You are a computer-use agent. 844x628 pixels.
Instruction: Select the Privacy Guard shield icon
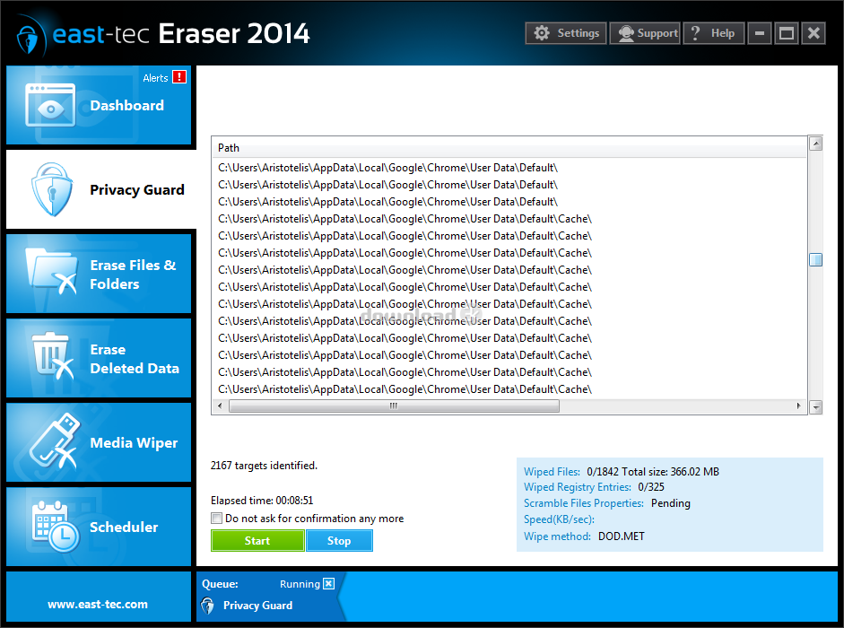[52, 189]
